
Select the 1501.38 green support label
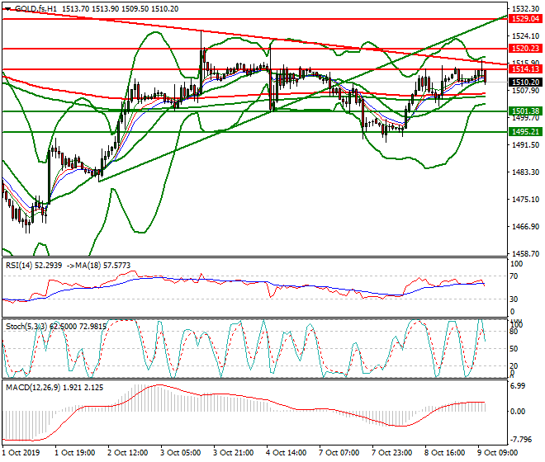(525, 111)
